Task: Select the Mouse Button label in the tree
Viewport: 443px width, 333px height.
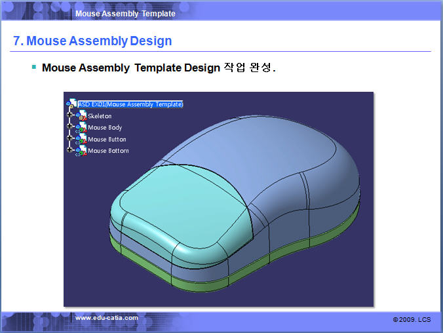Action: pos(107,140)
